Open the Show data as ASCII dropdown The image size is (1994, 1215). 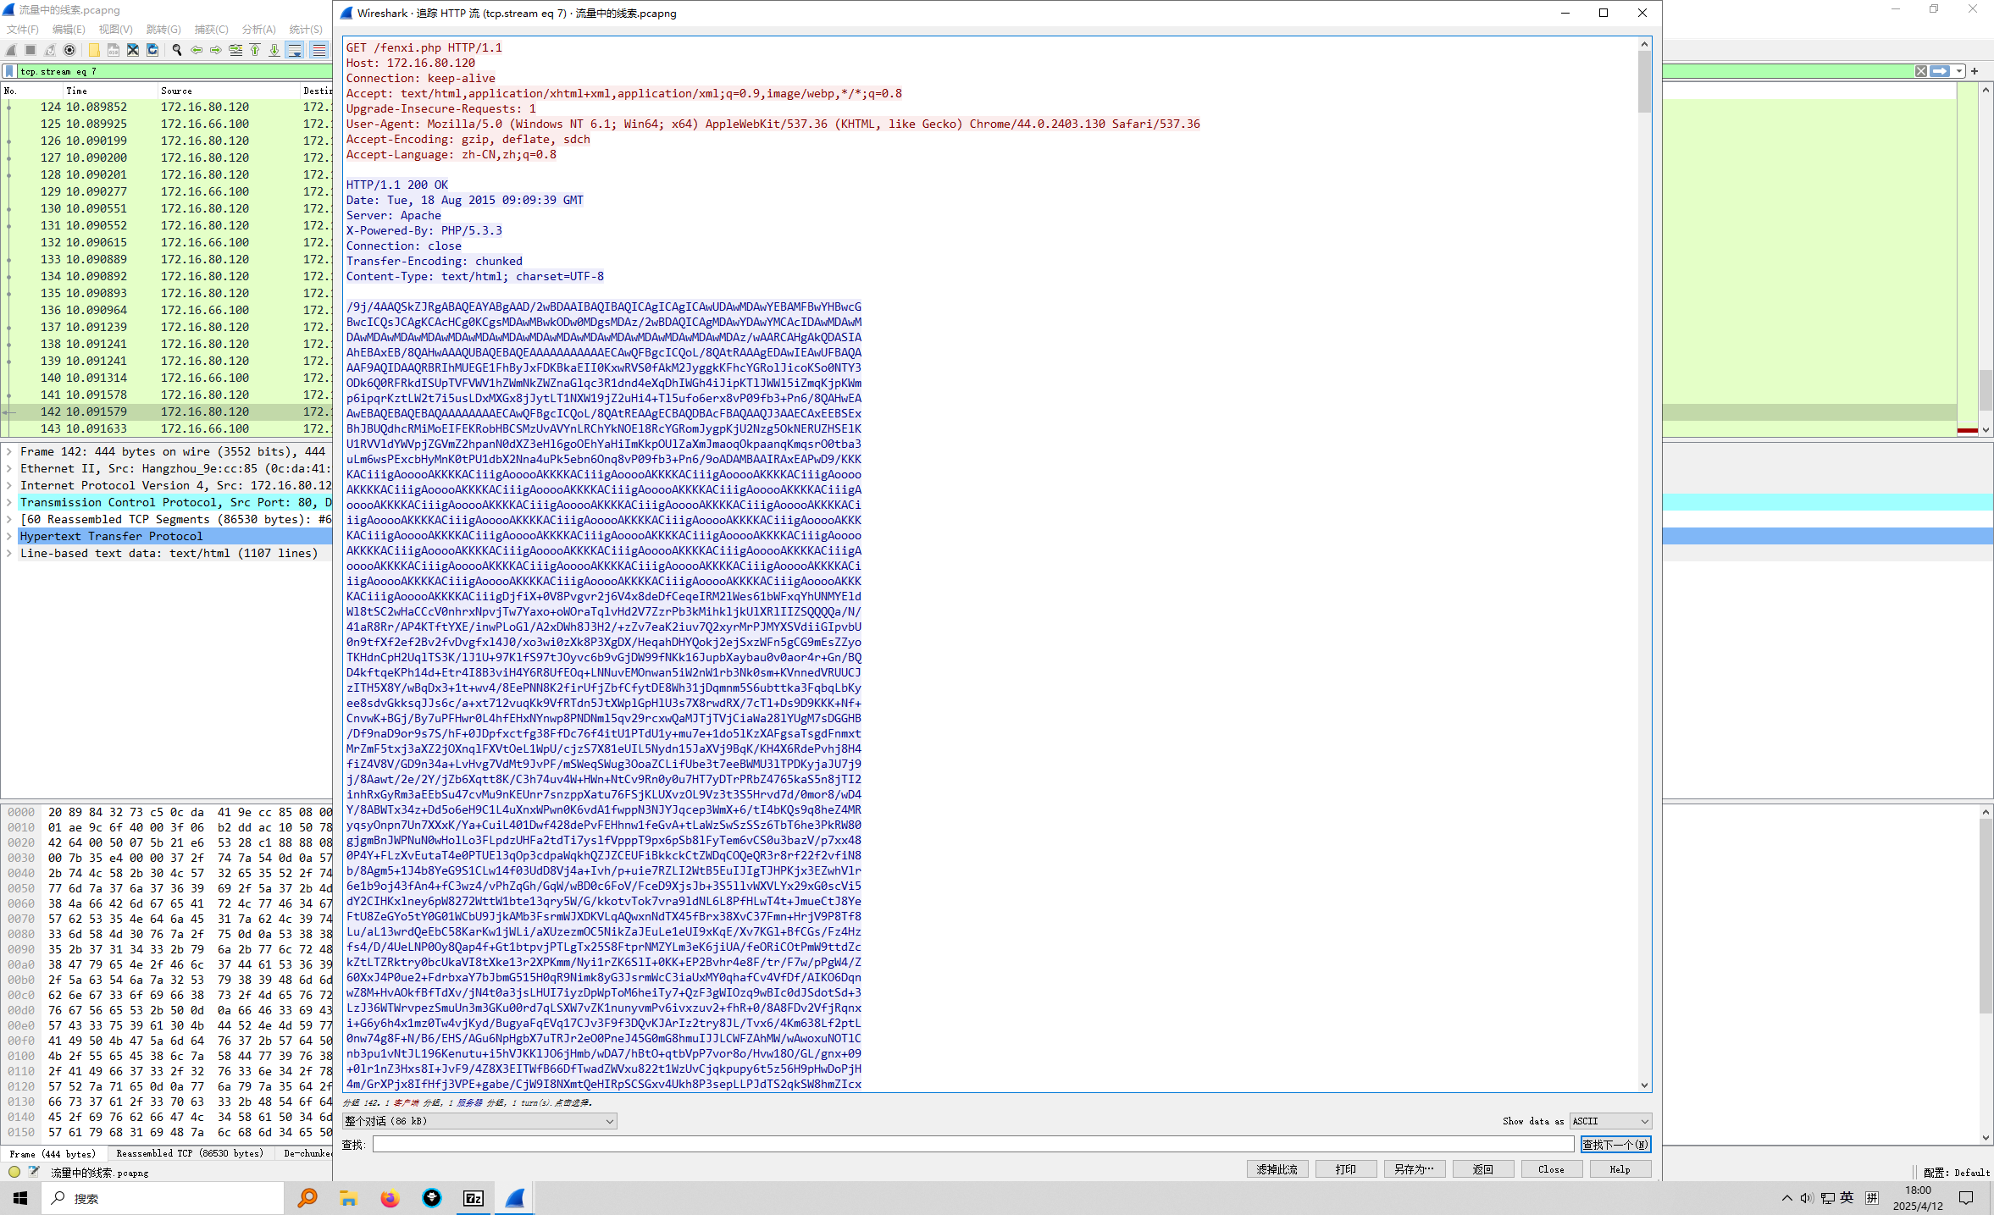pos(1610,1121)
